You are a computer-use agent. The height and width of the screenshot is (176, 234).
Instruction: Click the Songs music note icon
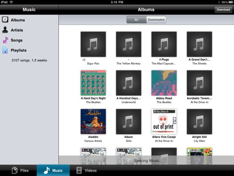5,40
